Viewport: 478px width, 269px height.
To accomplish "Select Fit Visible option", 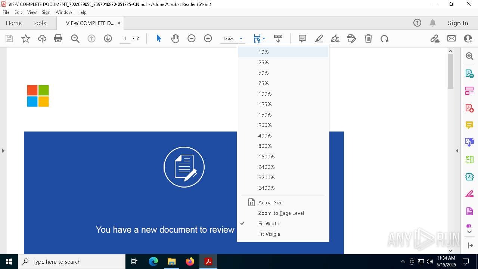I will [x=283, y=234].
